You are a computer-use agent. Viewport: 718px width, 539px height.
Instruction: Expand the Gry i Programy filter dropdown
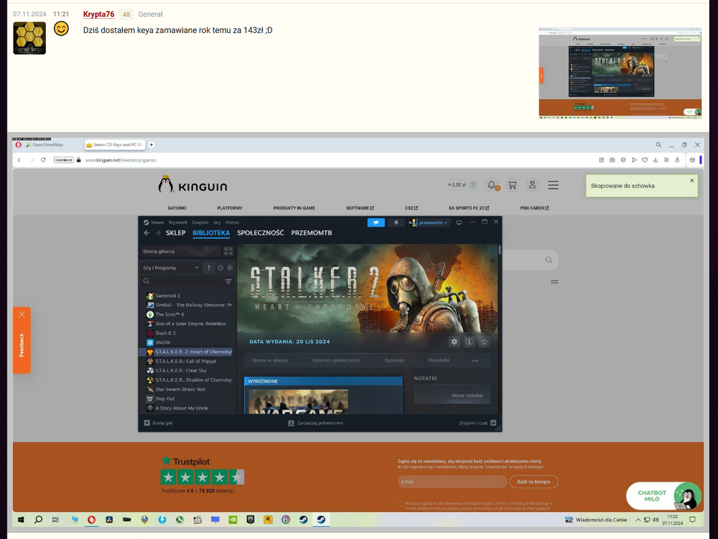pos(171,267)
